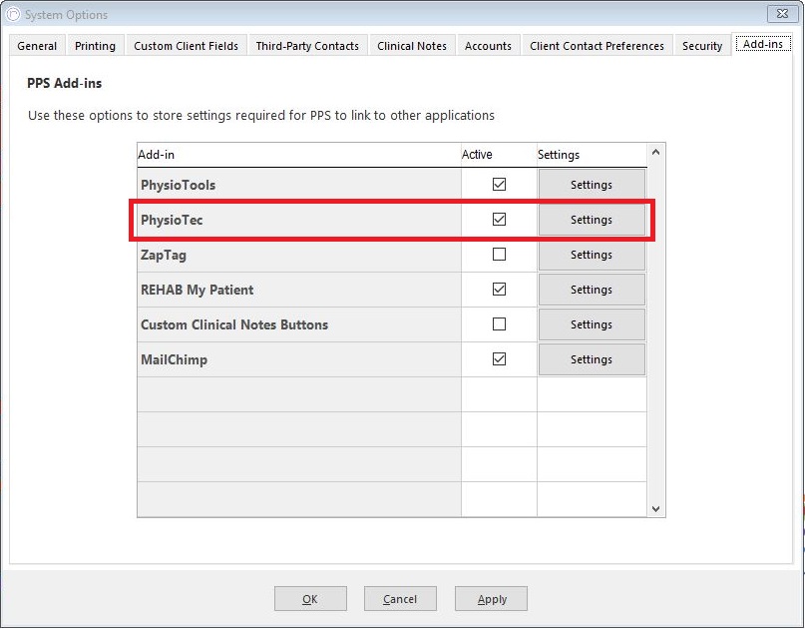Enable the ZapTag add-in checkbox
The image size is (805, 629).
[x=499, y=255]
